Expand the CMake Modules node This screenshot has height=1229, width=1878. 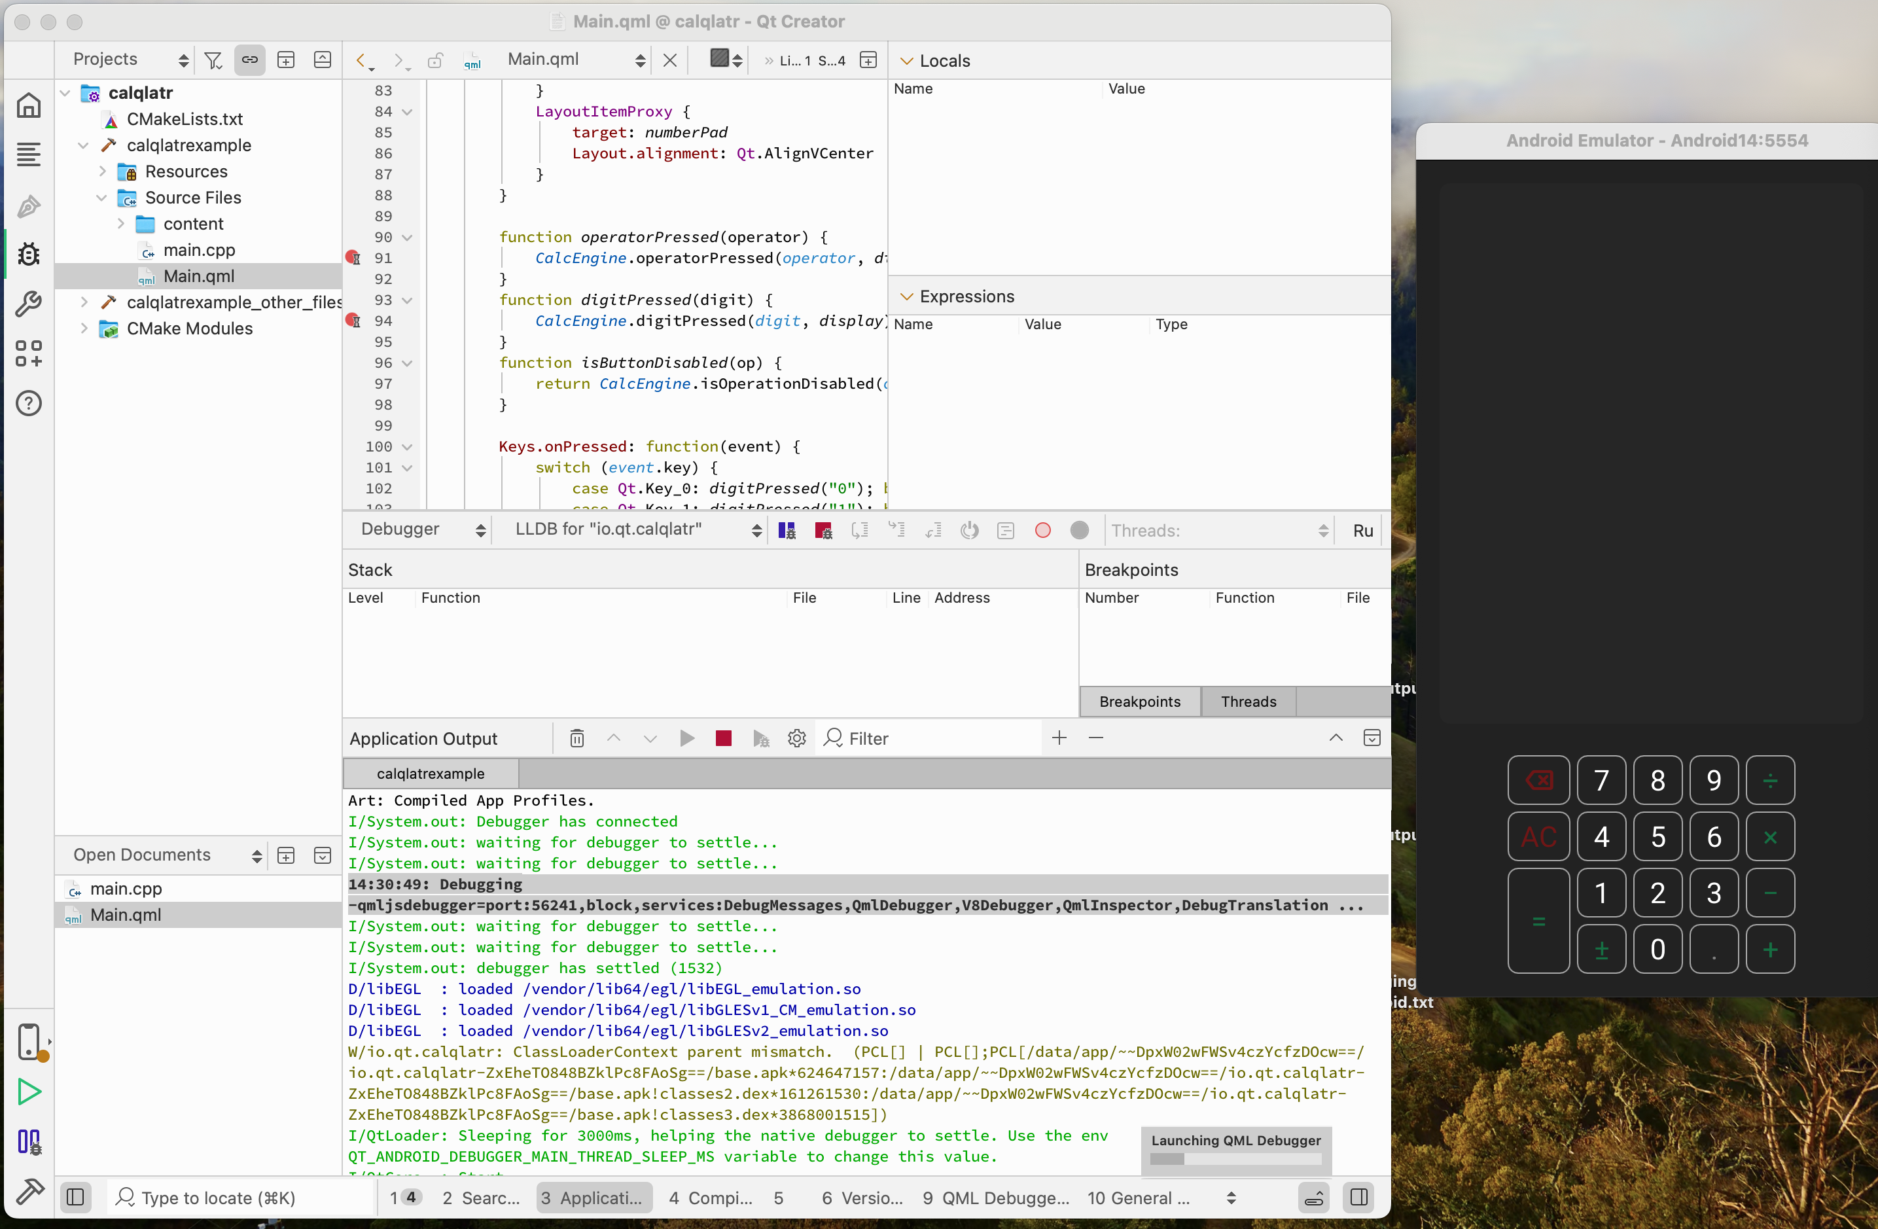(x=84, y=329)
